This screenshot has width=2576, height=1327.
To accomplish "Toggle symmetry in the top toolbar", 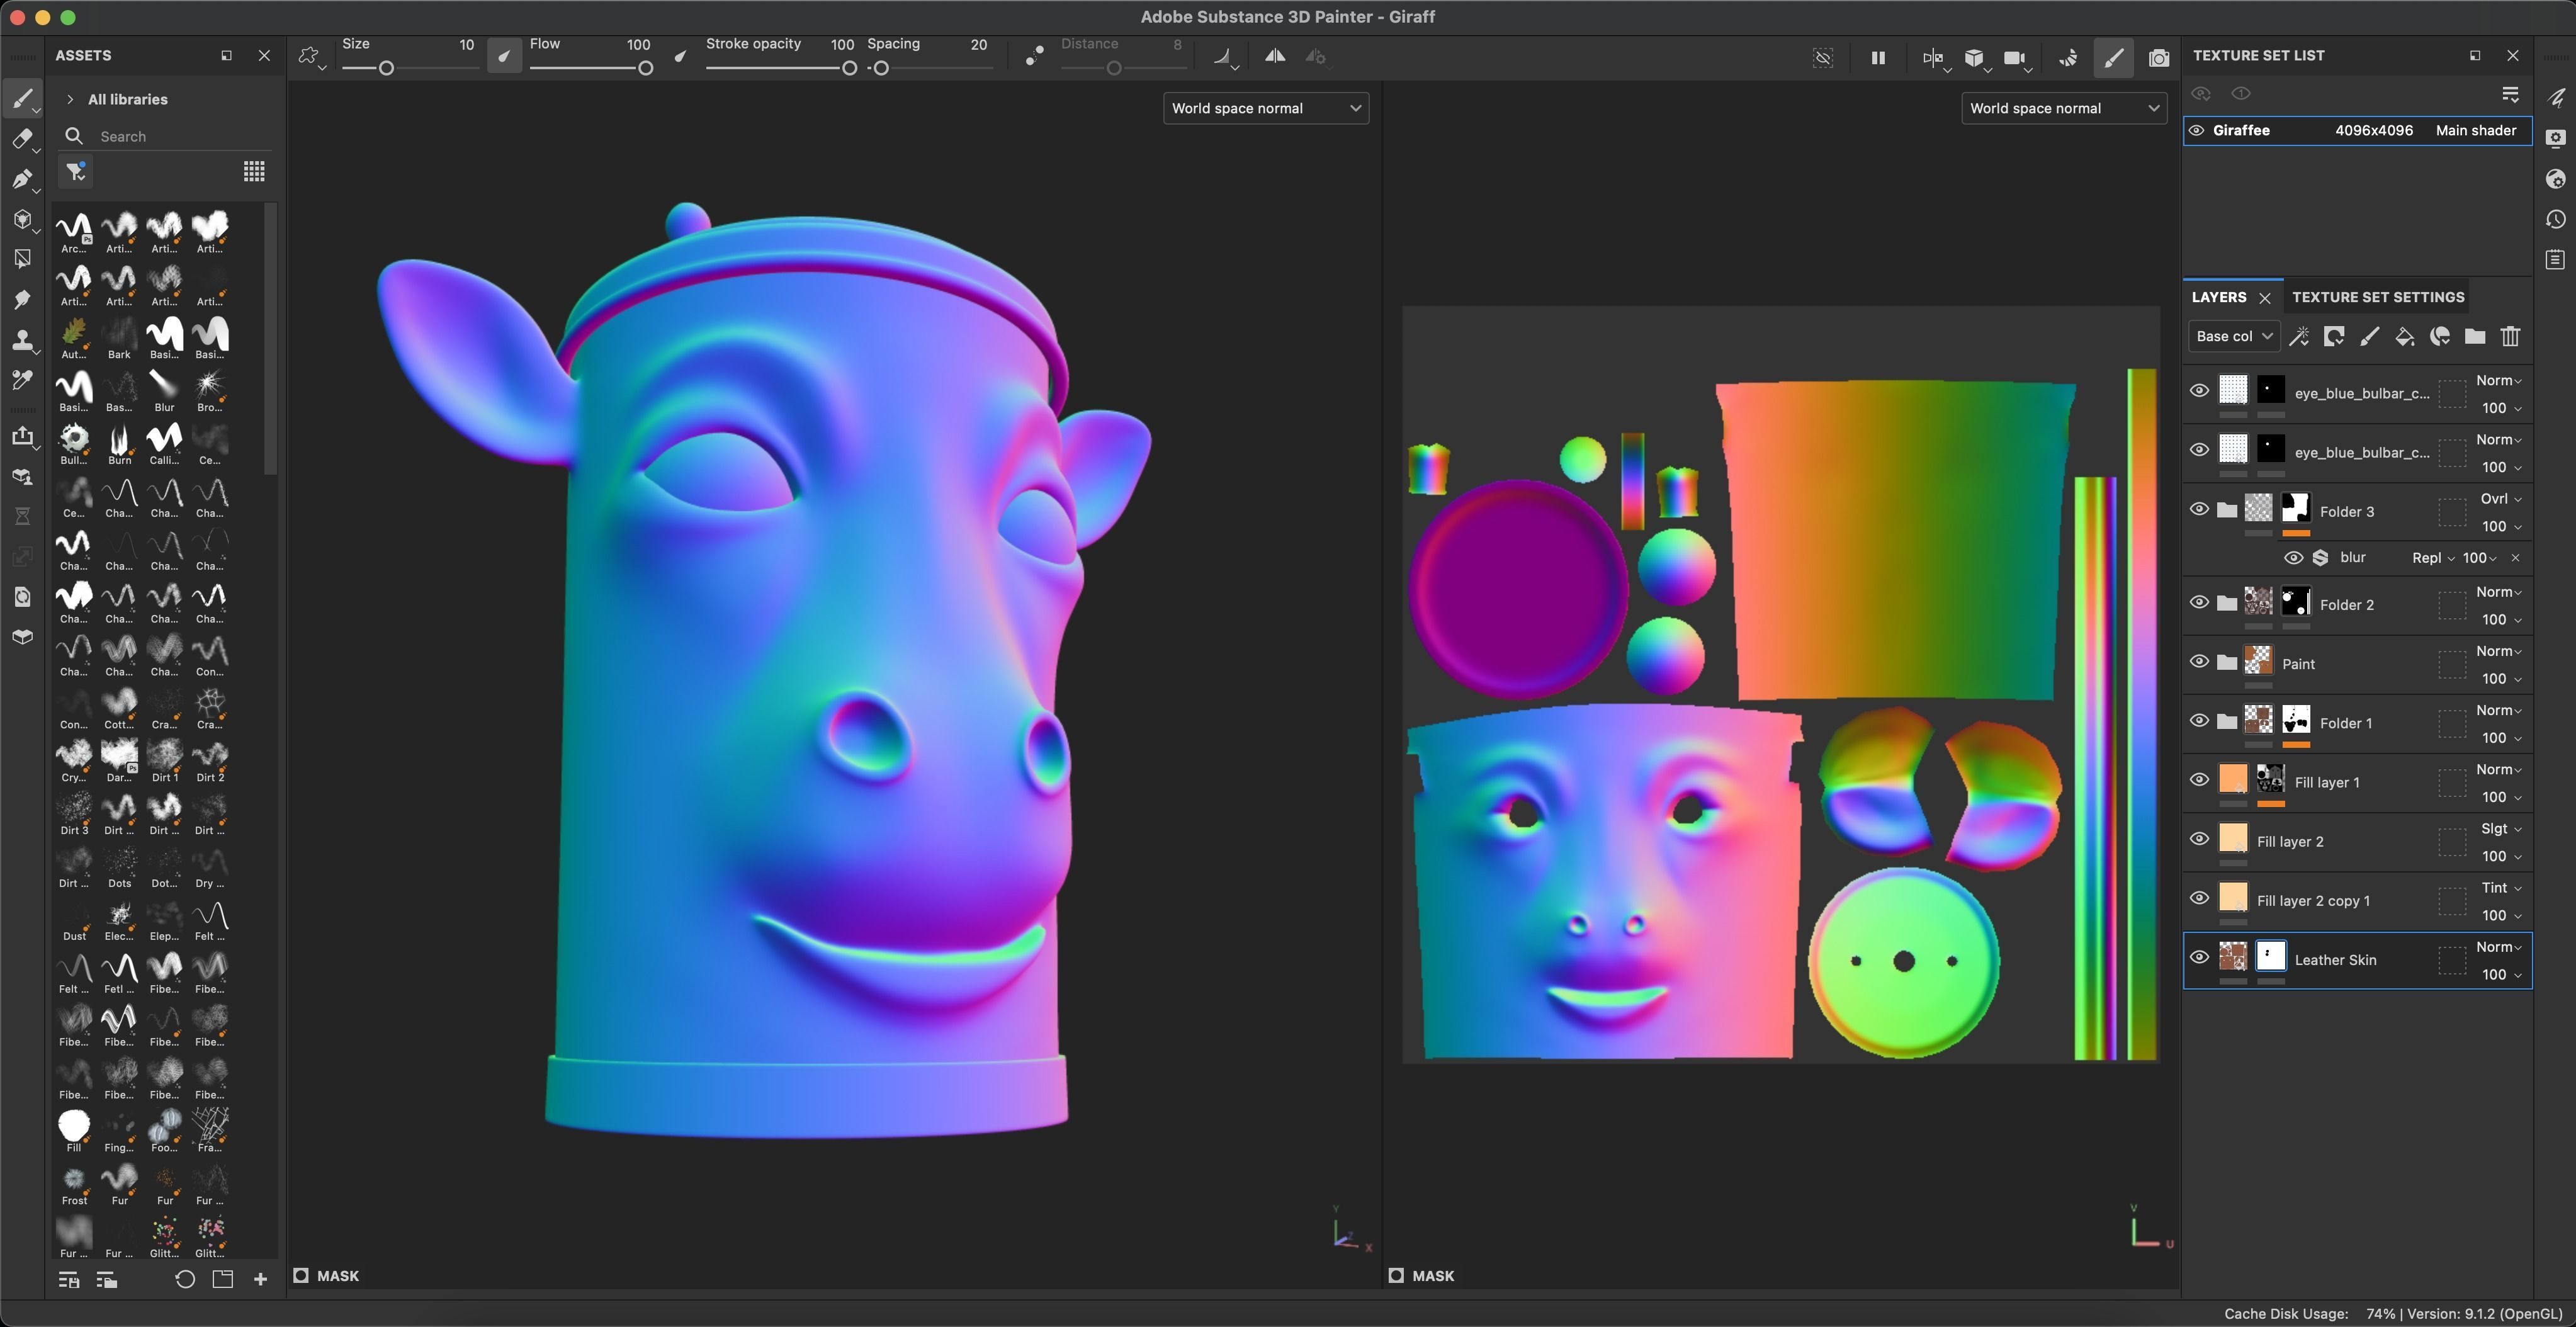I will tap(1274, 57).
